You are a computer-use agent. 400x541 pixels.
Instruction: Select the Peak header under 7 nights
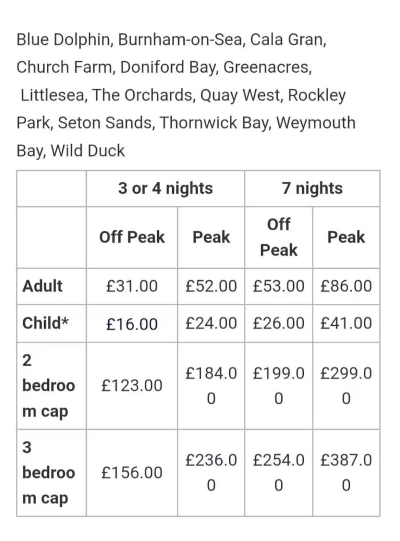pyautogui.click(x=346, y=237)
